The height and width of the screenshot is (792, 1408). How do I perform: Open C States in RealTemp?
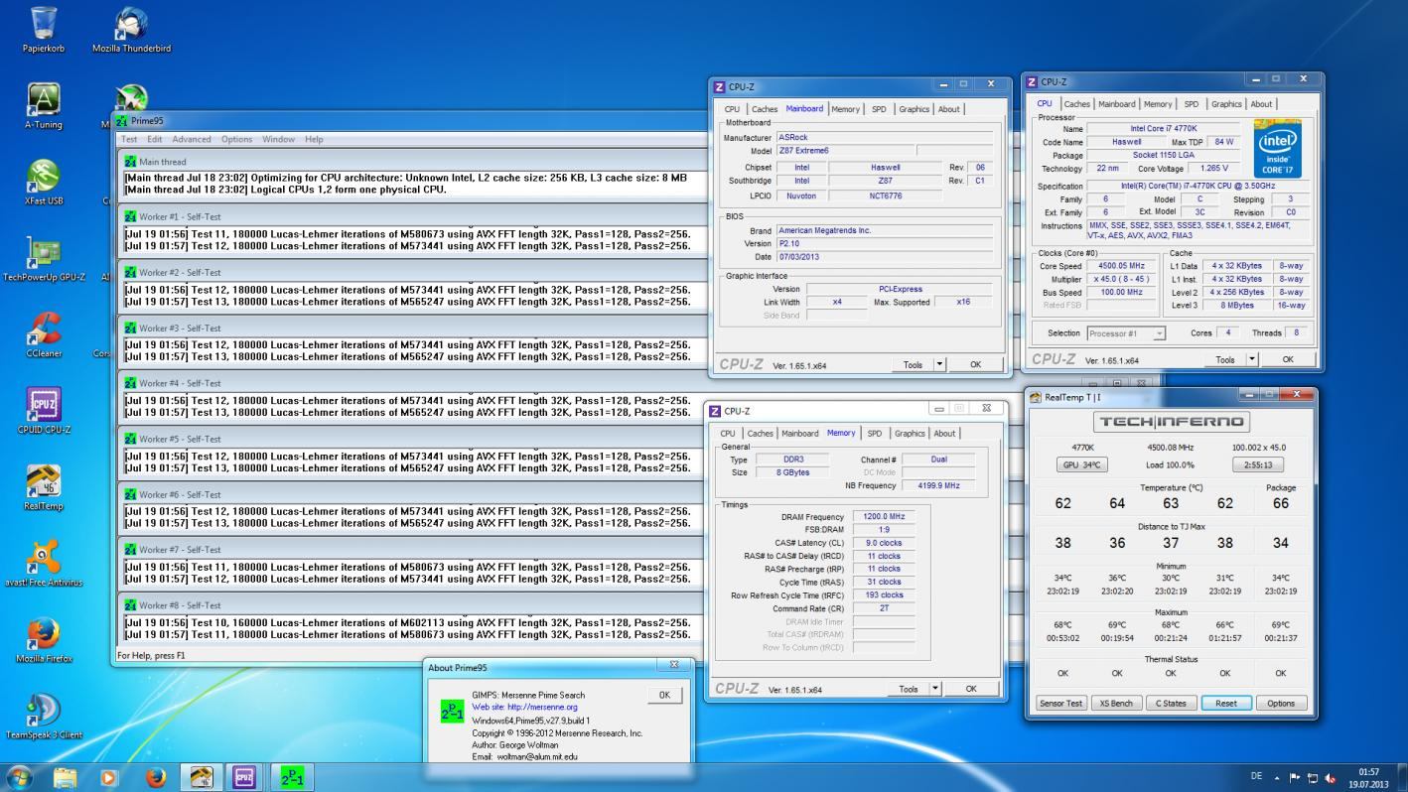coord(1172,703)
